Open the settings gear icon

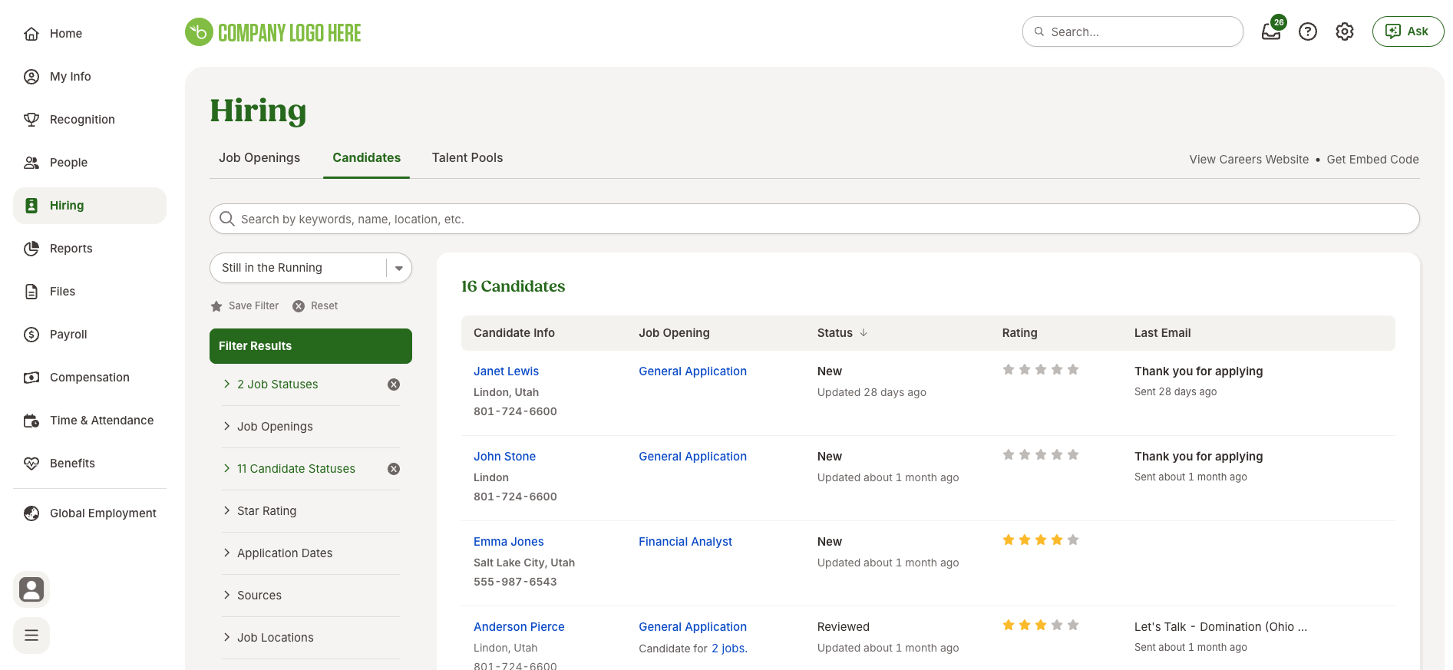[x=1345, y=31]
